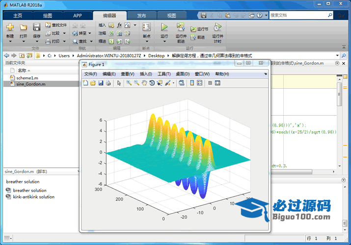Collapse the ribbon toolstrip arrow
Image resolution: width=351 pixels, height=245 pixels.
pos(344,47)
